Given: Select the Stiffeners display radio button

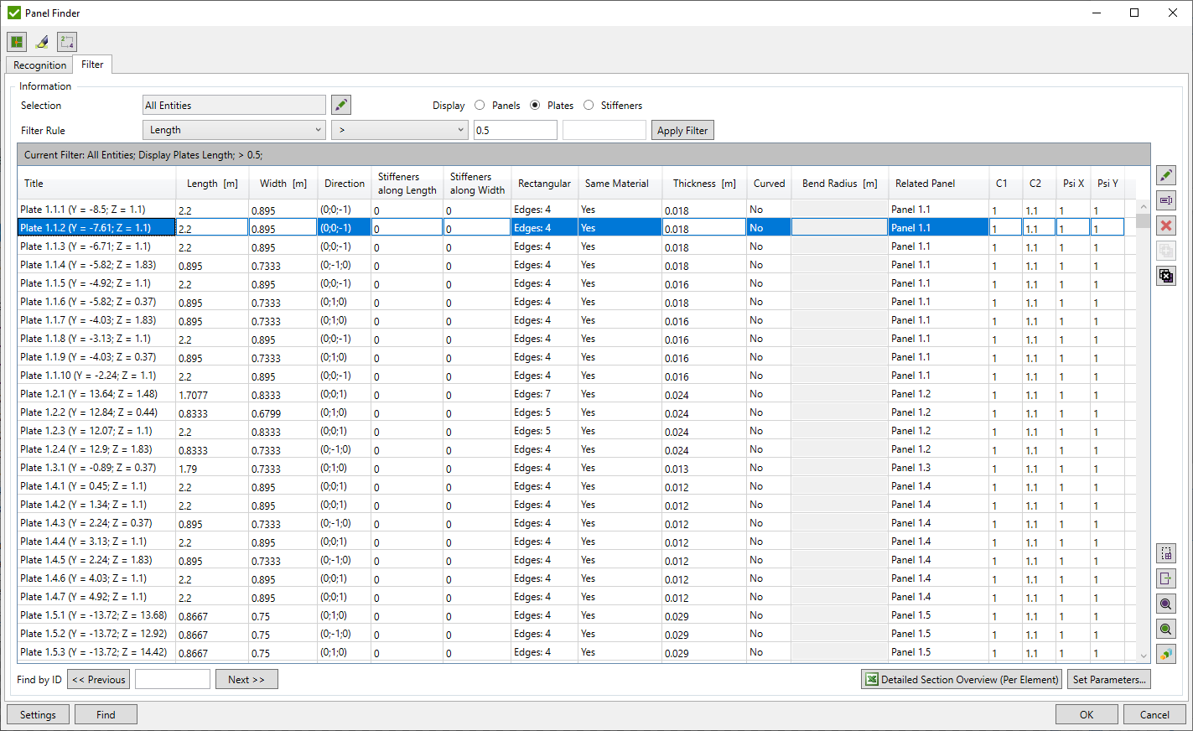Looking at the screenshot, I should (x=589, y=105).
